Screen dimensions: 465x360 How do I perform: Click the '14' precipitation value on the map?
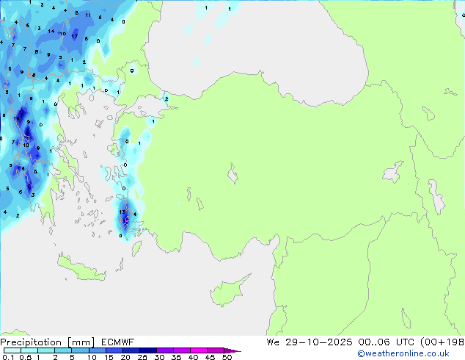pyautogui.click(x=51, y=31)
